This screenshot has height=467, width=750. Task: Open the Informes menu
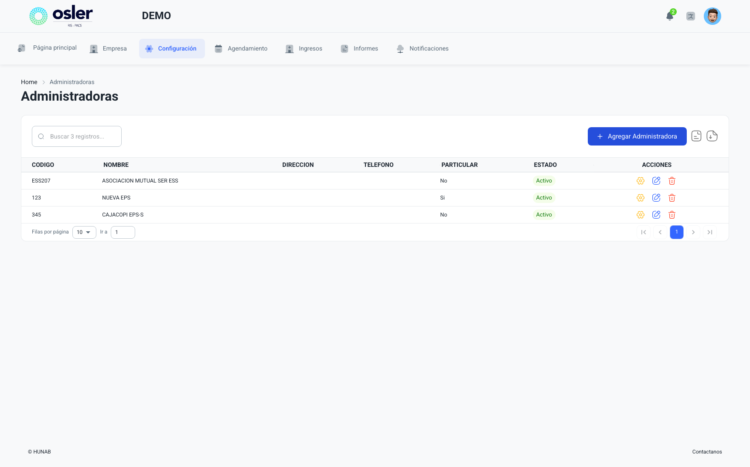[359, 48]
